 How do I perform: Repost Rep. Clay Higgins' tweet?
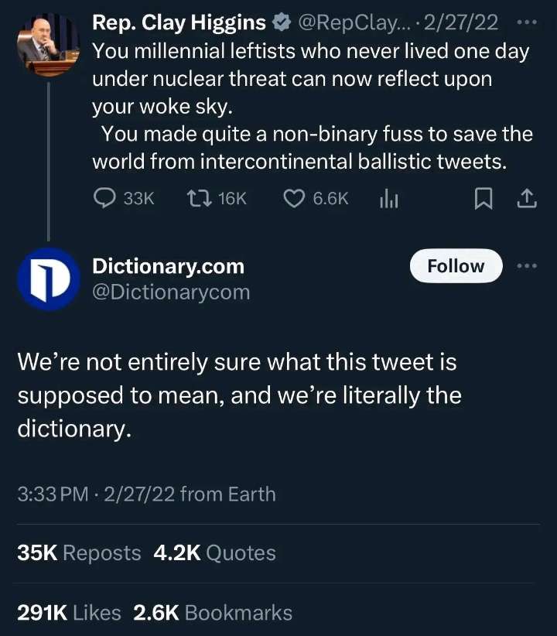[x=199, y=199]
